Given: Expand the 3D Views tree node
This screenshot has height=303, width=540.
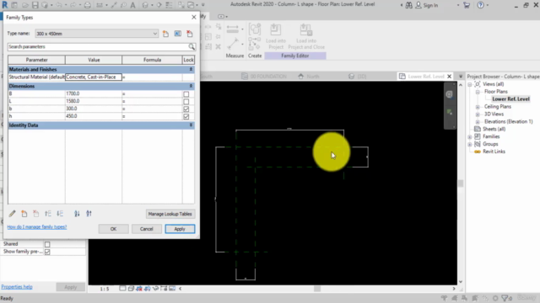Looking at the screenshot, I should point(478,114).
